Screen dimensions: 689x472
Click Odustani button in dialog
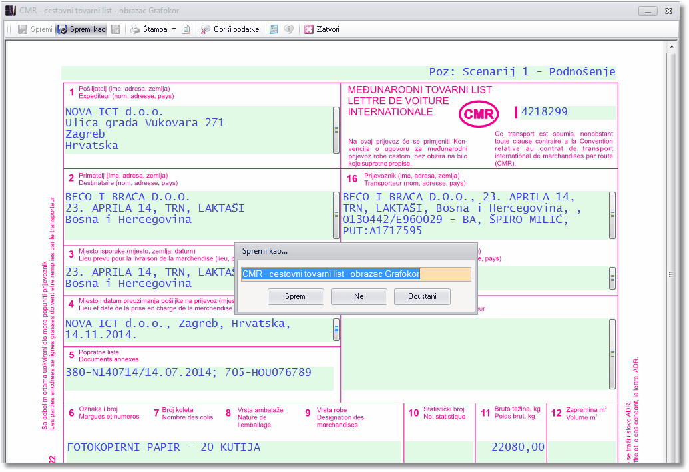422,297
